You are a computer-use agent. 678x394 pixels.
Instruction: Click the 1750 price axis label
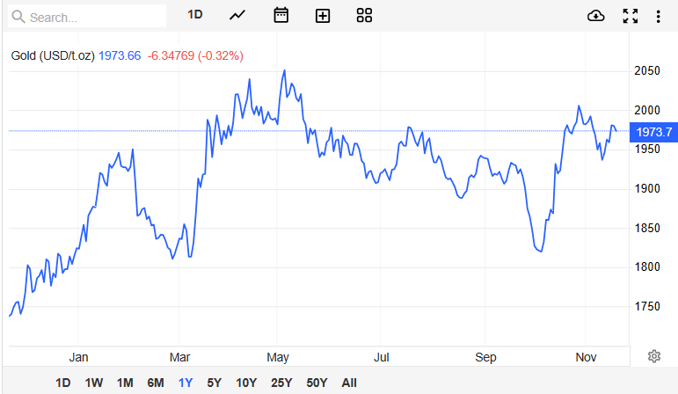pyautogui.click(x=647, y=306)
